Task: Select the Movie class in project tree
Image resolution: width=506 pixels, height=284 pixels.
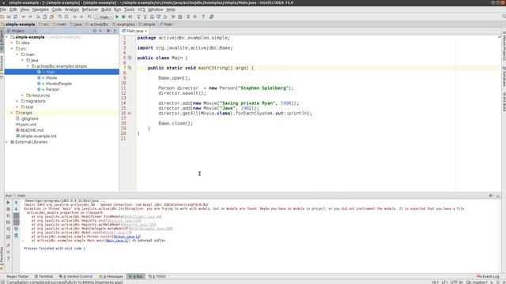Action: tap(51, 78)
